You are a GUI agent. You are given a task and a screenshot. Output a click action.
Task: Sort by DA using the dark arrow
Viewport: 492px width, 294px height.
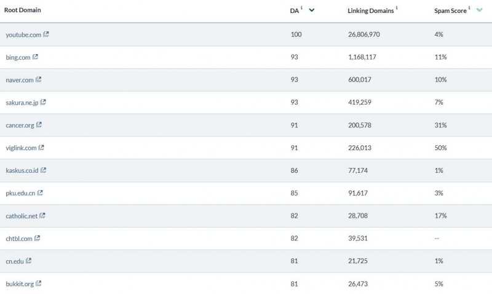click(x=312, y=10)
